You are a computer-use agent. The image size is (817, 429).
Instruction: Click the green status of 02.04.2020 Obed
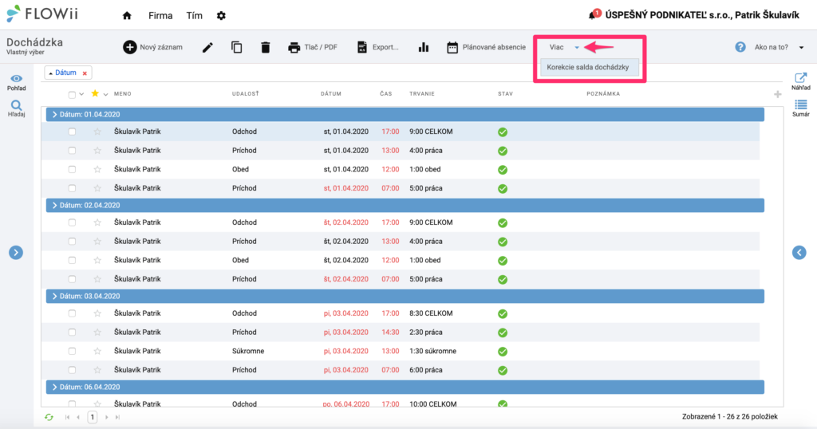[503, 260]
